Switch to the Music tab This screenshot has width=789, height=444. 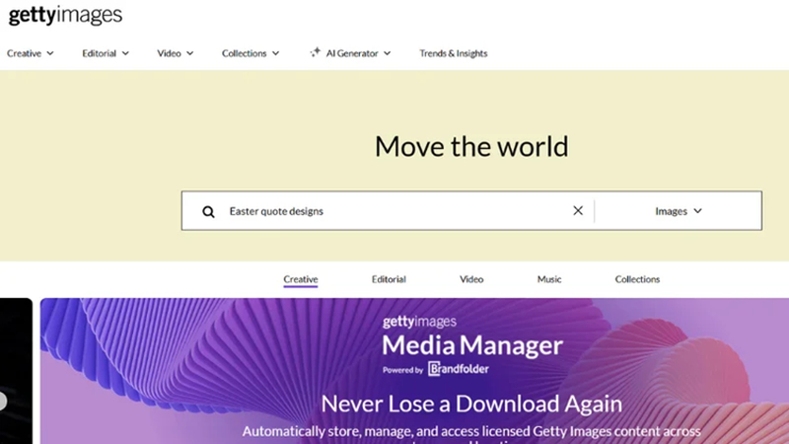(x=549, y=279)
